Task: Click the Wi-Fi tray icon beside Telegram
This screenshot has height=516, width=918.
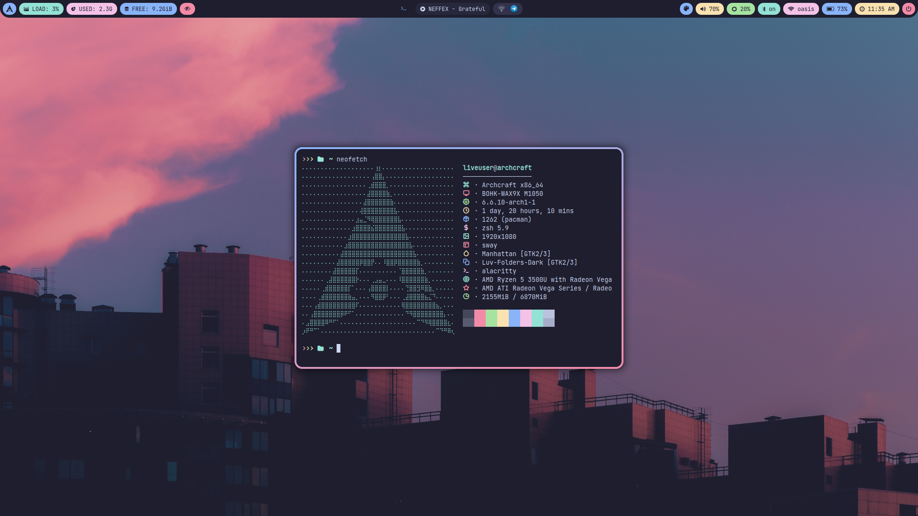Action: pos(502,9)
